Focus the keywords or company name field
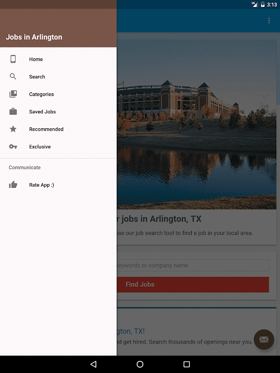Screen dimensions: 280x373 (x=193, y=265)
